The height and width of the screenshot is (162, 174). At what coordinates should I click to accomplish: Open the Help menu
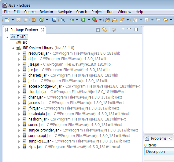(139, 12)
